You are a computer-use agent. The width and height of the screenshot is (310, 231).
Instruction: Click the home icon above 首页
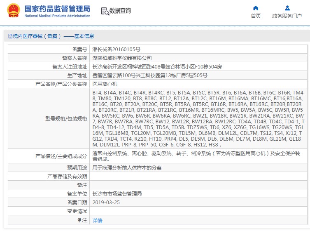(x=256, y=8)
